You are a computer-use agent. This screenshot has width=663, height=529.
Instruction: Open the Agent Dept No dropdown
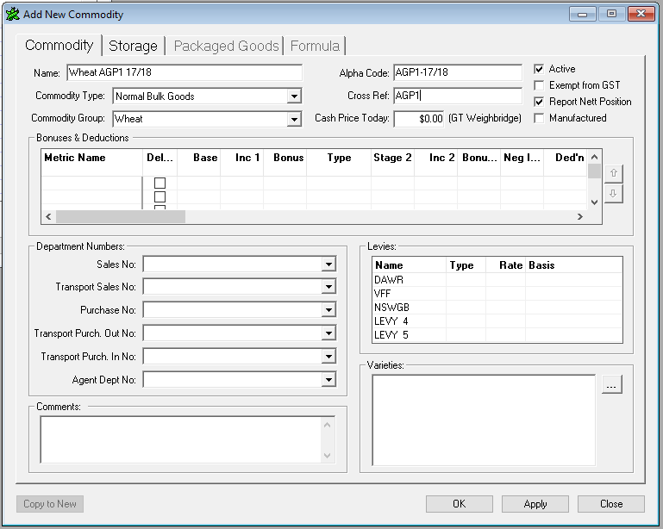click(328, 379)
